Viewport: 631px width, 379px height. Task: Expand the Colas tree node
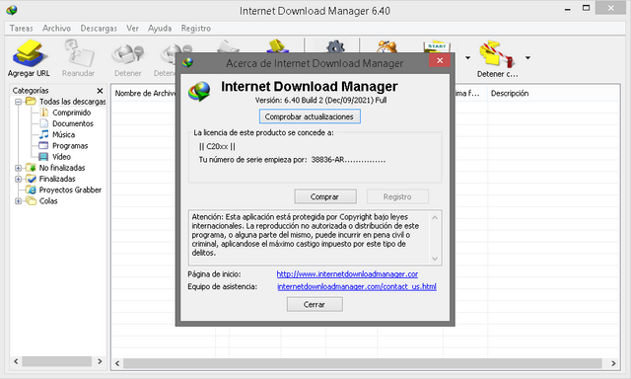pyautogui.click(x=18, y=201)
